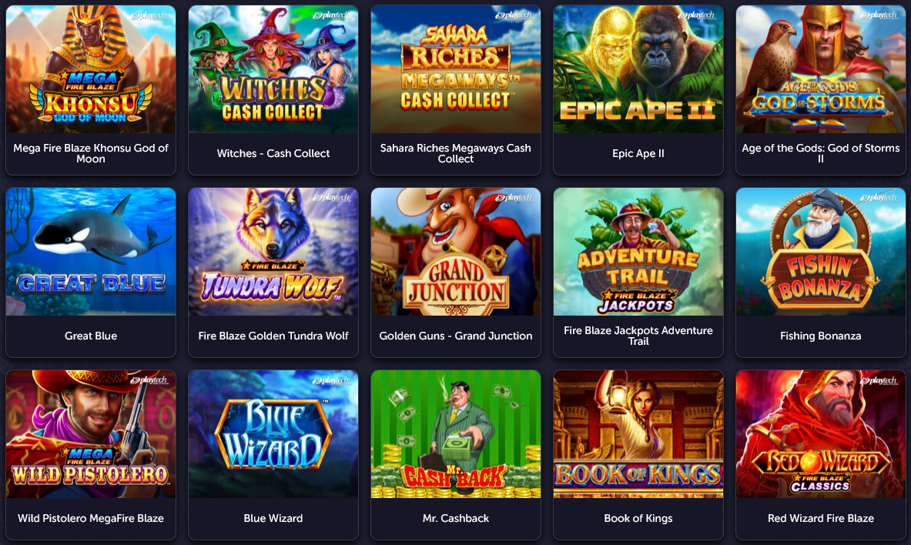Image resolution: width=911 pixels, height=545 pixels.
Task: Click the 'Age of the Gods: God of Storms II' title
Action: point(820,153)
